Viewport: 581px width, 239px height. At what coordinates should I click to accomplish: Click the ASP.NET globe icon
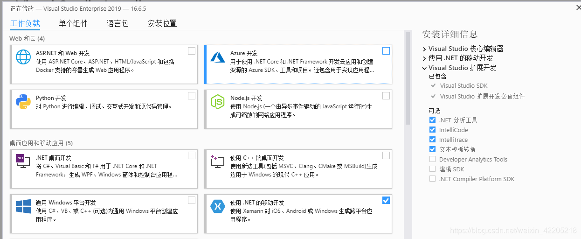[23, 56]
